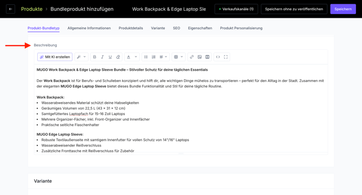Click bullet 'Samtgefüttertes Laptopfach für 15–16 Zoll Laptops'
Screen dimensions: 362x195
(83, 114)
